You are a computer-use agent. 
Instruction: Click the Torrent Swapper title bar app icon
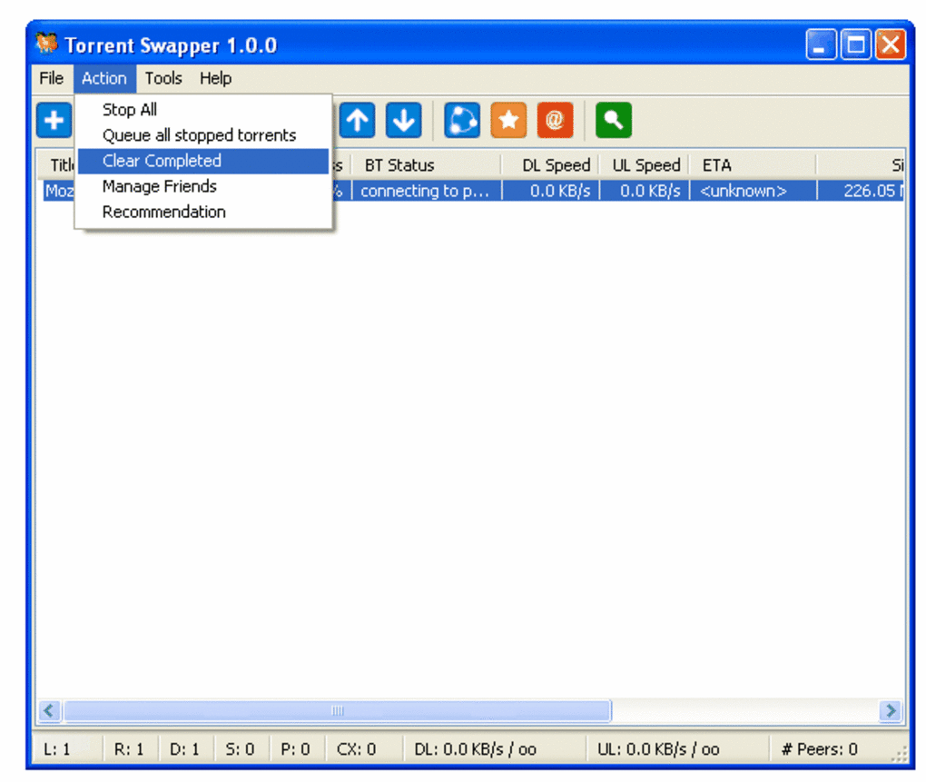pos(46,44)
